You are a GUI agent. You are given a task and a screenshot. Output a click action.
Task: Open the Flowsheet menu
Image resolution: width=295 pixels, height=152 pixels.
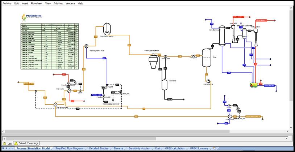click(x=37, y=3)
